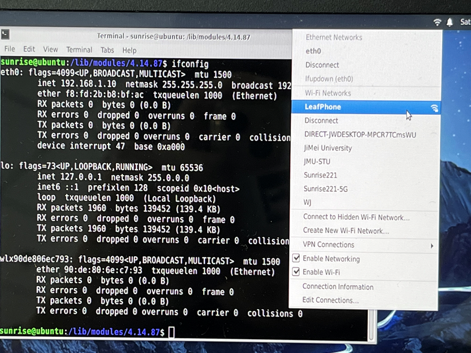The width and height of the screenshot is (471, 353).
Task: Click the terminal scrollbar
Action: tap(372, 325)
